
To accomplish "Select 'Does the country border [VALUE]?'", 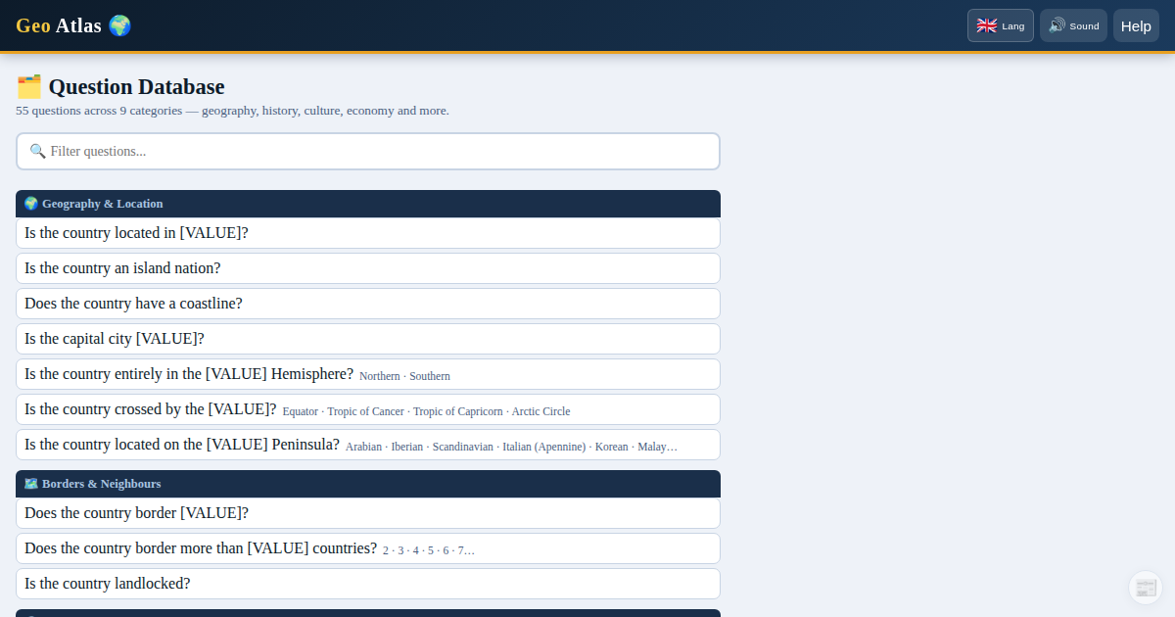I will (x=368, y=513).
